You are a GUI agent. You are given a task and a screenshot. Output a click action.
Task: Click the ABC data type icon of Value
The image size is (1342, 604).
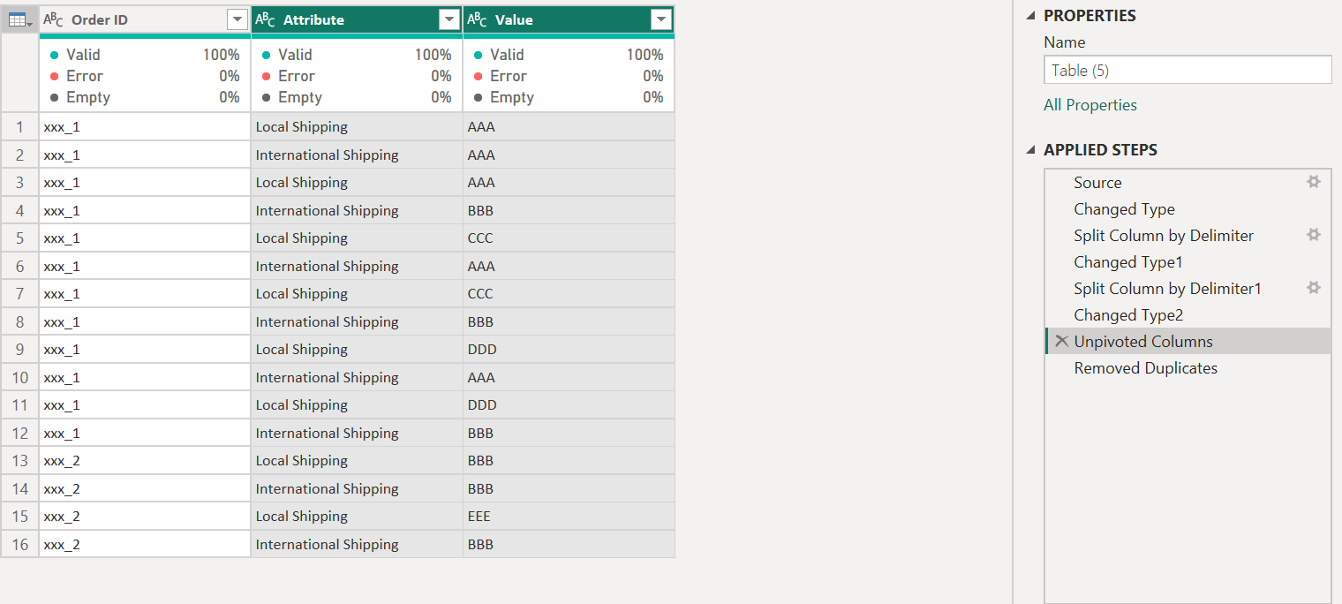477,19
